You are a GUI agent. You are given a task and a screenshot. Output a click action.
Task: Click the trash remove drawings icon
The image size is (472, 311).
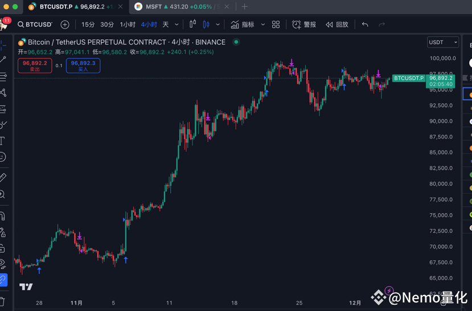pyautogui.click(x=2, y=301)
